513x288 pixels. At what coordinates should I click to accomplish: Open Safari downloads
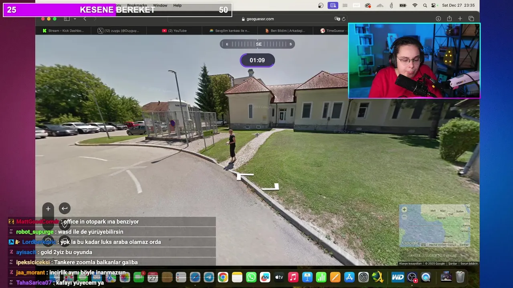tap(438, 19)
